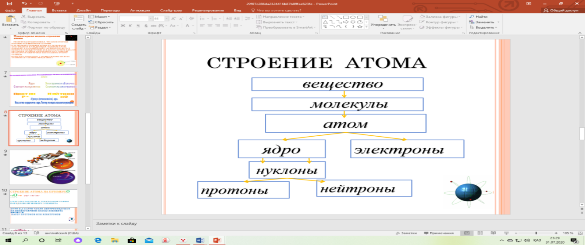Toggle the Заметки notes pane button

pyautogui.click(x=406, y=233)
